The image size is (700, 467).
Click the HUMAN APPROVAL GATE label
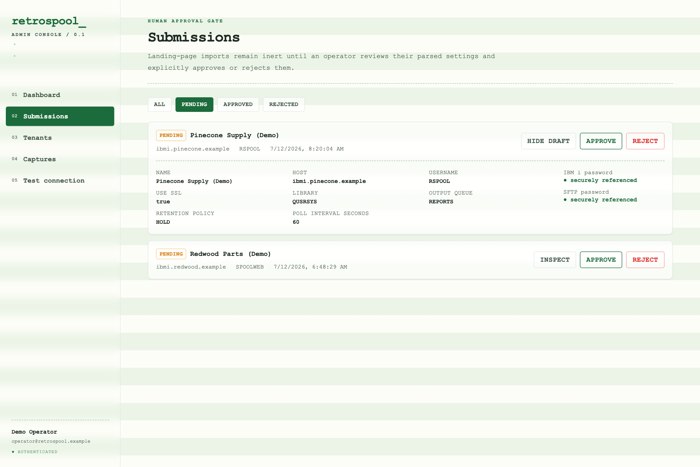pos(185,21)
